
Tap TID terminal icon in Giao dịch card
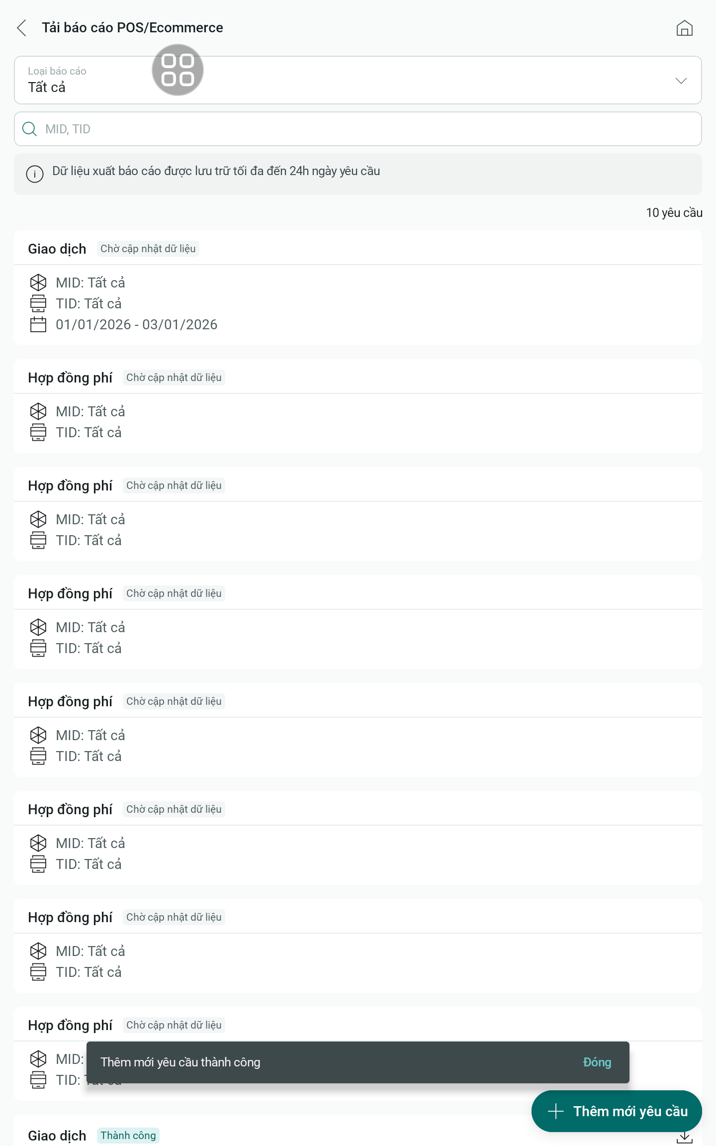coord(38,303)
